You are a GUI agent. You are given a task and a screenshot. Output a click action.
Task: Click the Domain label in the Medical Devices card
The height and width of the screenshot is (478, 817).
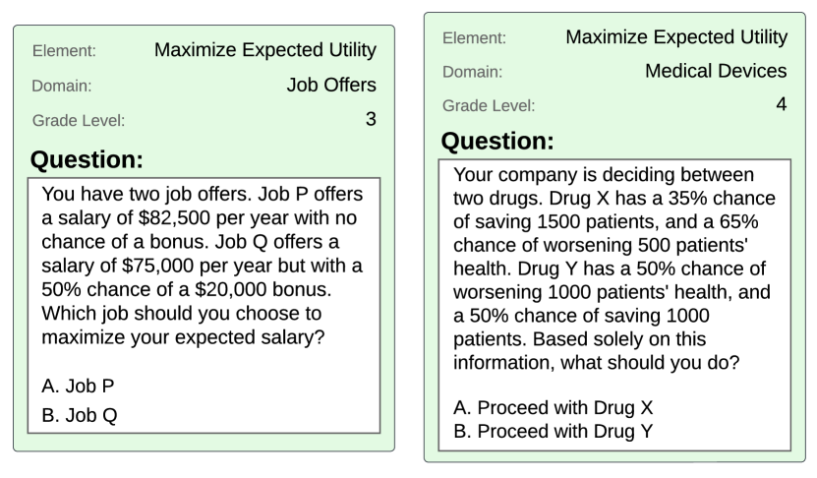click(473, 72)
